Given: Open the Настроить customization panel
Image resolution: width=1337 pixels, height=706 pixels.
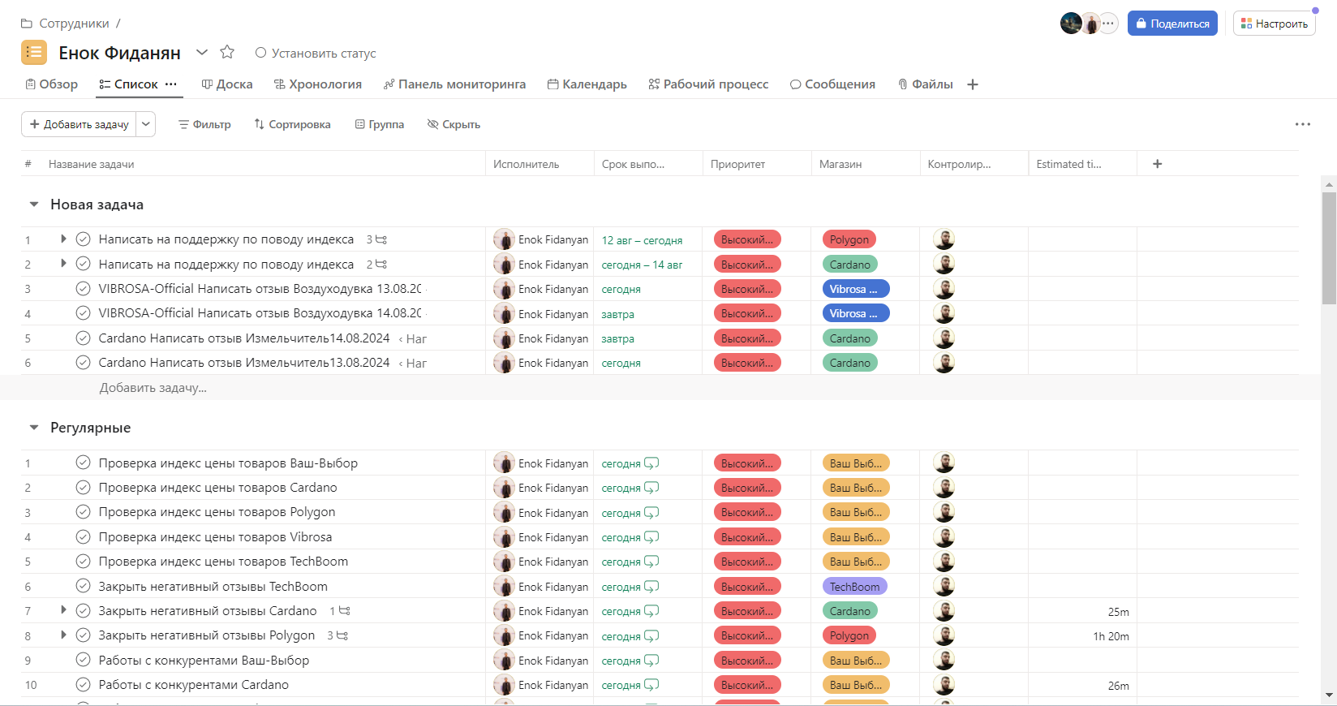Looking at the screenshot, I should 1274,24.
